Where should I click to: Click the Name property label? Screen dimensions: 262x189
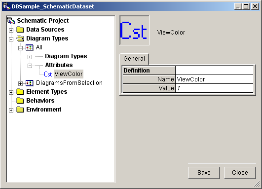[166, 79]
